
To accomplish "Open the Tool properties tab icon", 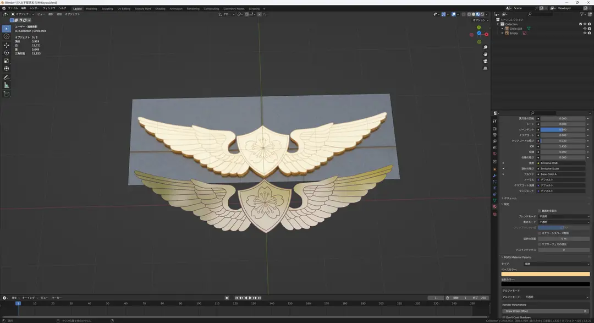I will [x=494, y=121].
